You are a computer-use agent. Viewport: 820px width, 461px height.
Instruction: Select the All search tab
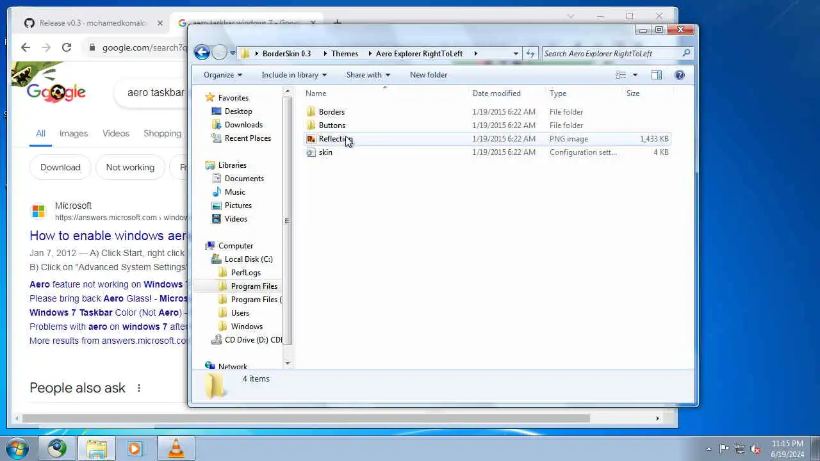click(40, 133)
